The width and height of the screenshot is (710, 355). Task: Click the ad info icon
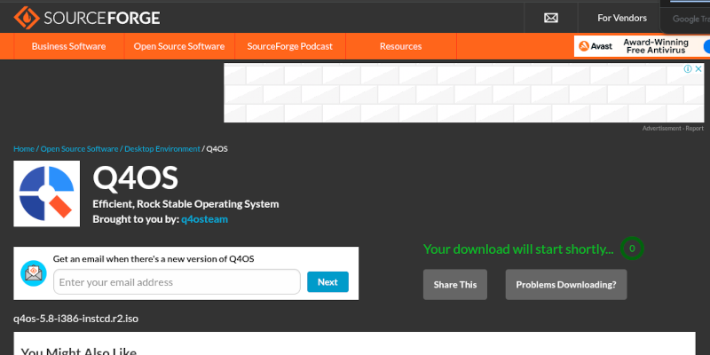tap(688, 69)
